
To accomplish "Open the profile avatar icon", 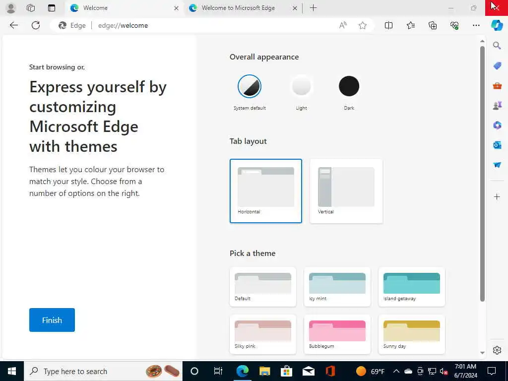I will (x=11, y=8).
